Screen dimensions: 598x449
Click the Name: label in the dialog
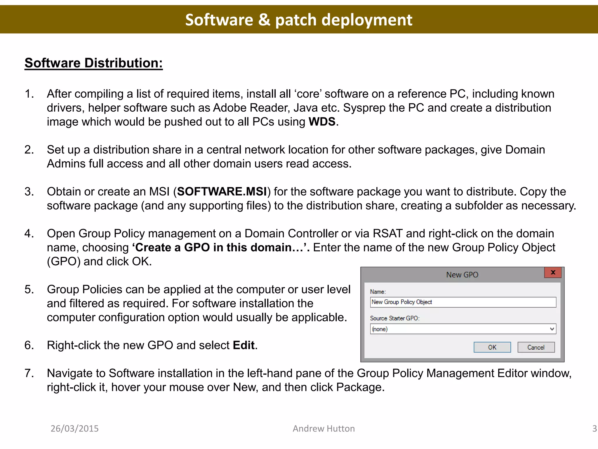click(x=378, y=291)
